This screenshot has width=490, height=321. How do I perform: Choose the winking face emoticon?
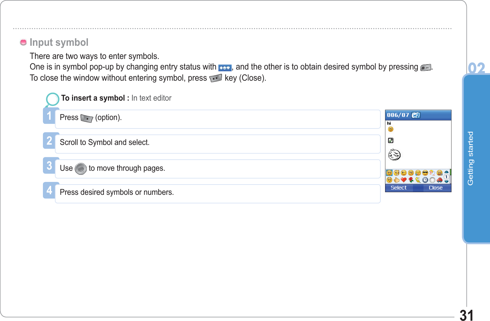point(404,173)
